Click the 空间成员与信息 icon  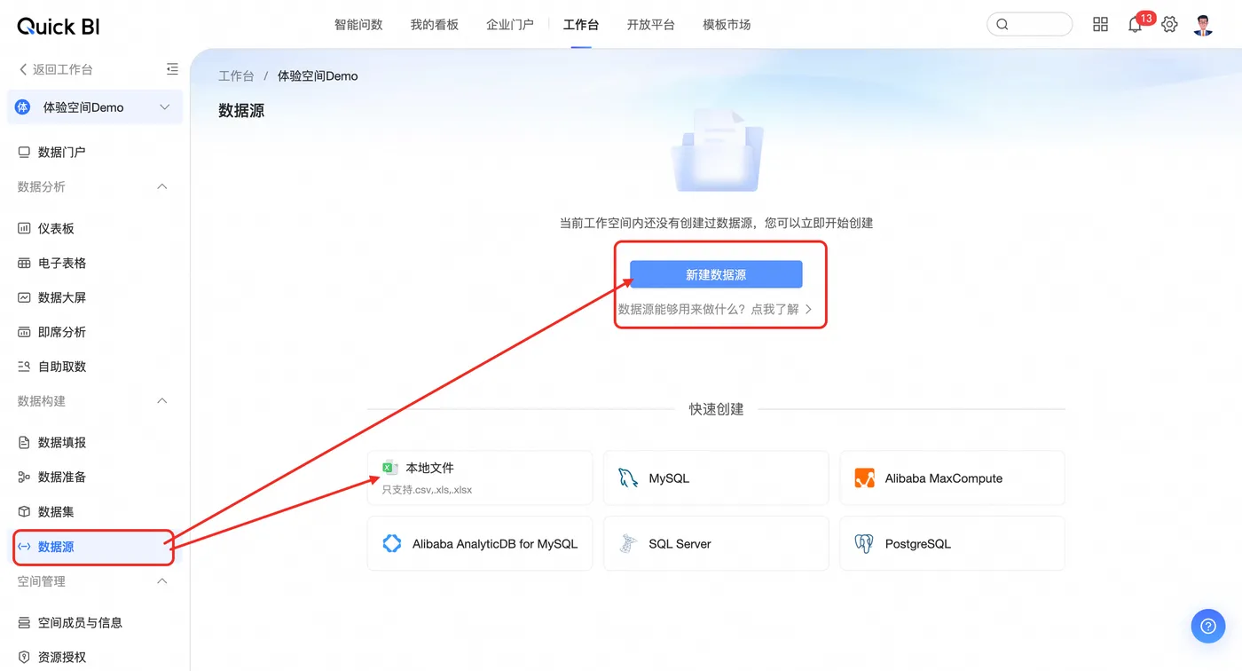pos(24,623)
